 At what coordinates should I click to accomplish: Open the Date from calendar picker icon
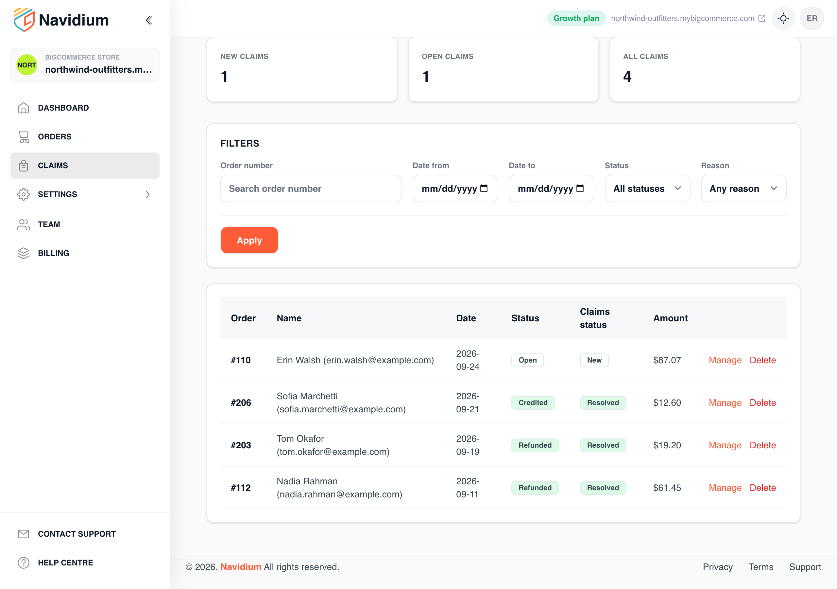click(x=484, y=188)
